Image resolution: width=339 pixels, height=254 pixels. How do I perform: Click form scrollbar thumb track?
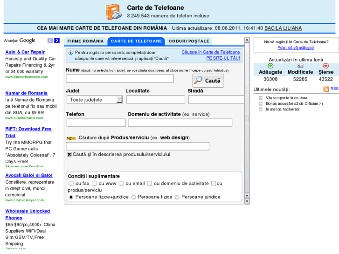(x=247, y=118)
